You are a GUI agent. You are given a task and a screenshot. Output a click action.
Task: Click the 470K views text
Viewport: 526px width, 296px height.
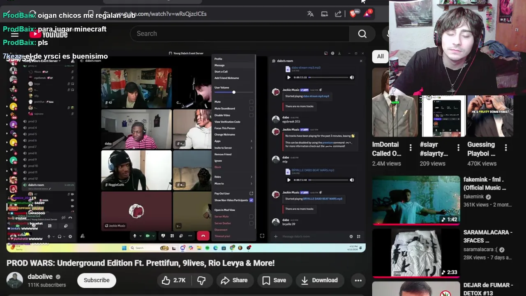[x=482, y=164]
